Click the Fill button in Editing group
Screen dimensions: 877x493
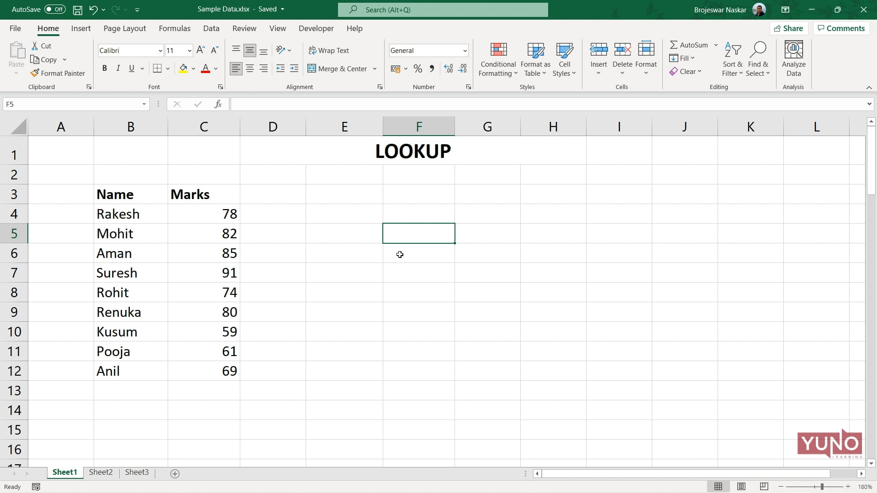tap(682, 58)
